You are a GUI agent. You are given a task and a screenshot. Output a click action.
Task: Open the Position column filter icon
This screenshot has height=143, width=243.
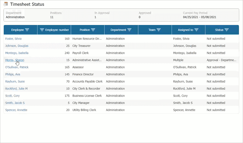(93, 30)
